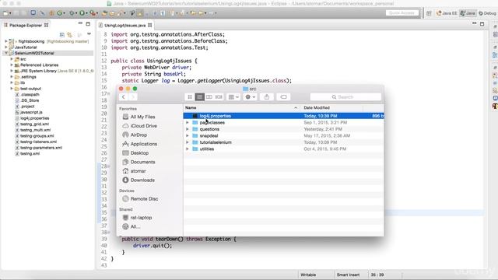Switch Finder to Cover Flow view

(219, 96)
